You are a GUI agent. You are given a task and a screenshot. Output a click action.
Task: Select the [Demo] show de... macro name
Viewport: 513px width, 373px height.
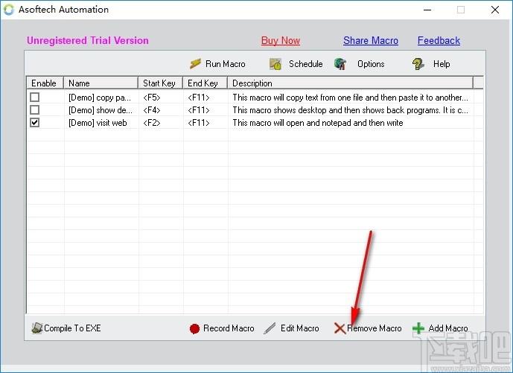point(100,110)
